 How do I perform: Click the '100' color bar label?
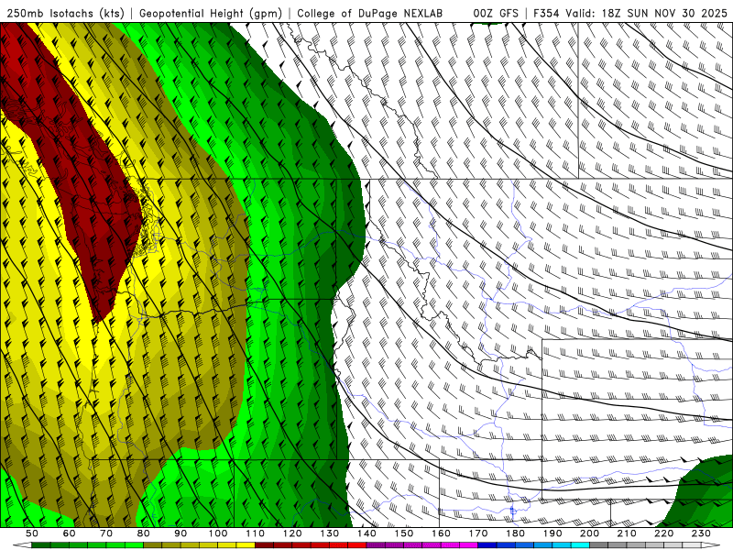click(218, 533)
